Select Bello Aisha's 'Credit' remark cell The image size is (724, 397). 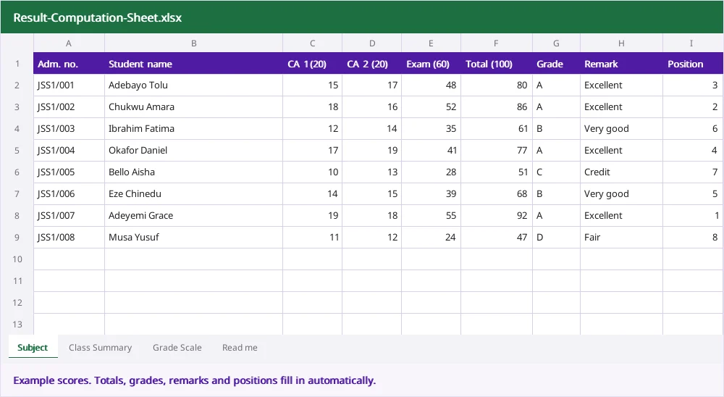point(621,172)
